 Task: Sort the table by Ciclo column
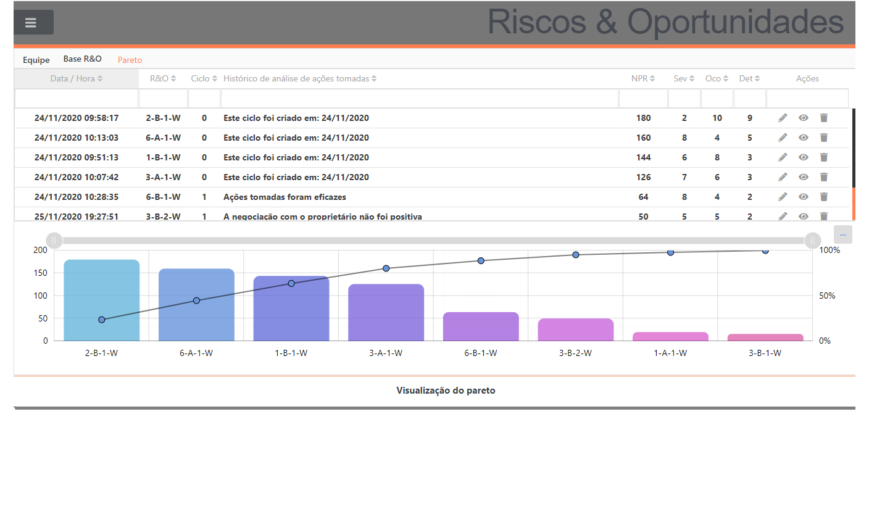coord(204,78)
